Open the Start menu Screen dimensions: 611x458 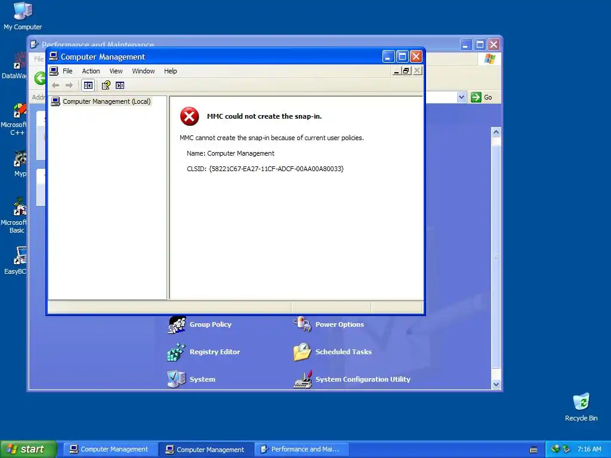point(29,450)
